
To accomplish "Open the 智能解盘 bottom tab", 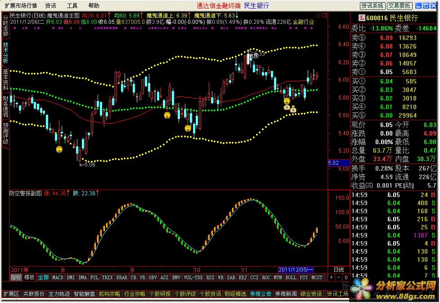I will pyautogui.click(x=84, y=294).
